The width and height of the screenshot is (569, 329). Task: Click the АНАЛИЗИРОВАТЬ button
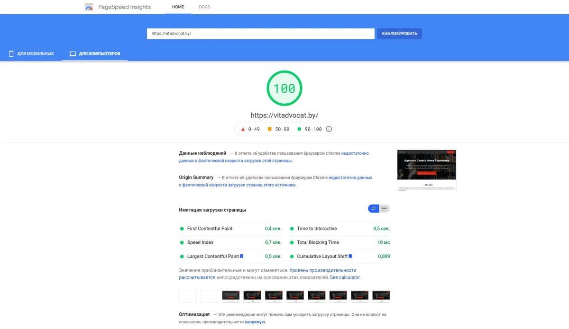pyautogui.click(x=399, y=34)
